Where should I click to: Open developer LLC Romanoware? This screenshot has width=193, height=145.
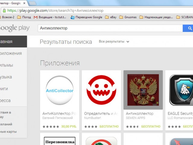[180, 118]
